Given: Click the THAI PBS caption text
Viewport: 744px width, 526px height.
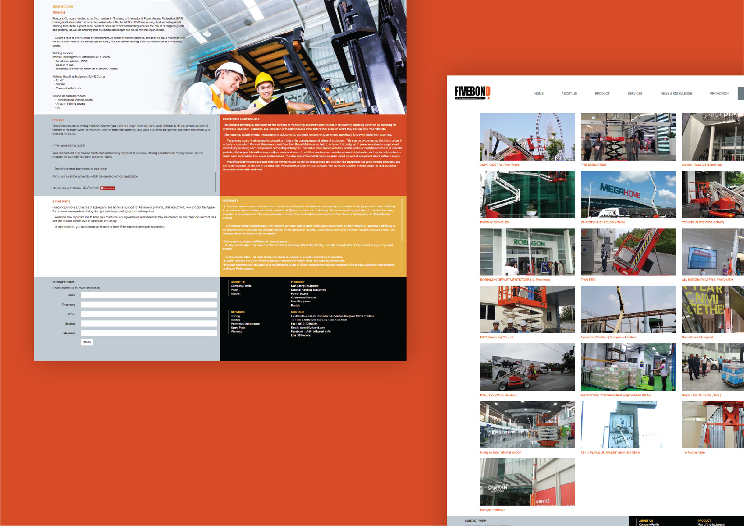Looking at the screenshot, I should click(x=588, y=280).
